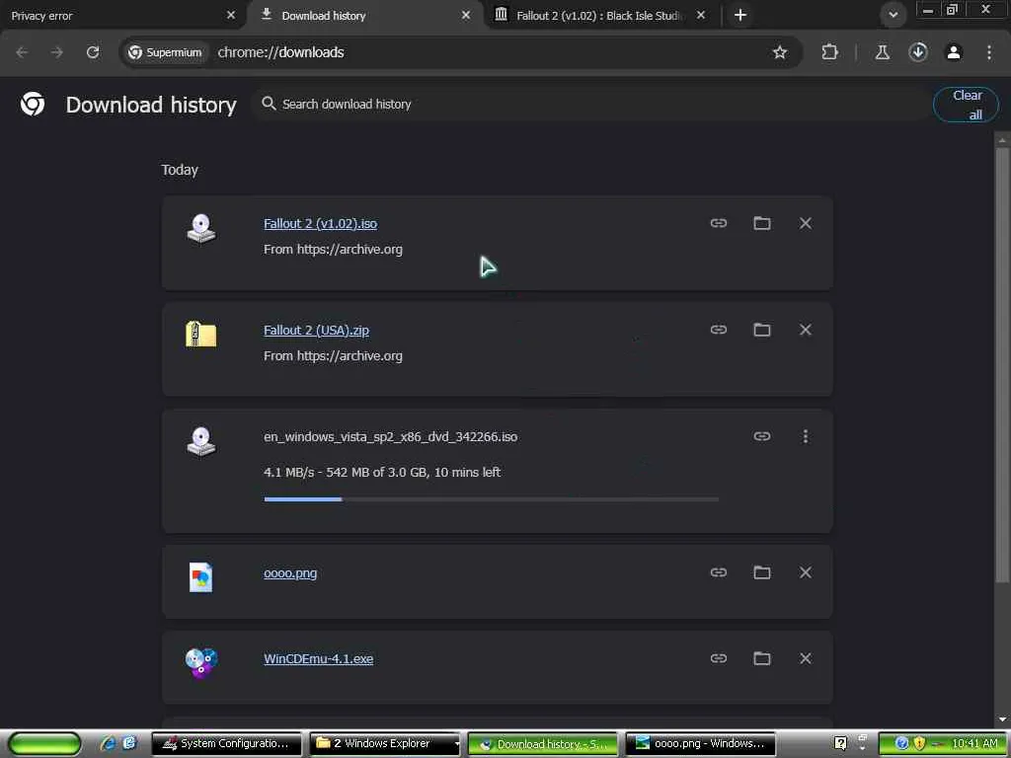This screenshot has width=1011, height=758.
Task: Close the Privacy error tab
Action: [x=231, y=15]
